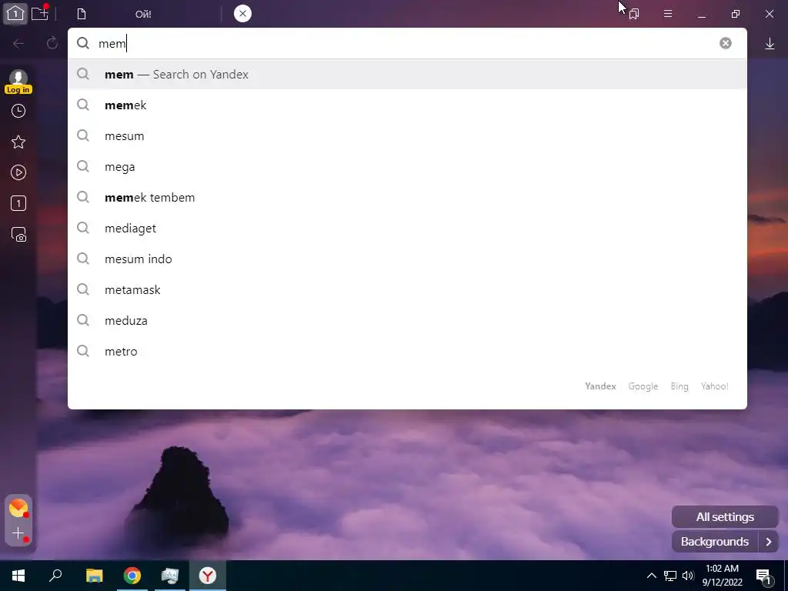Go back with the back arrow

click(18, 44)
